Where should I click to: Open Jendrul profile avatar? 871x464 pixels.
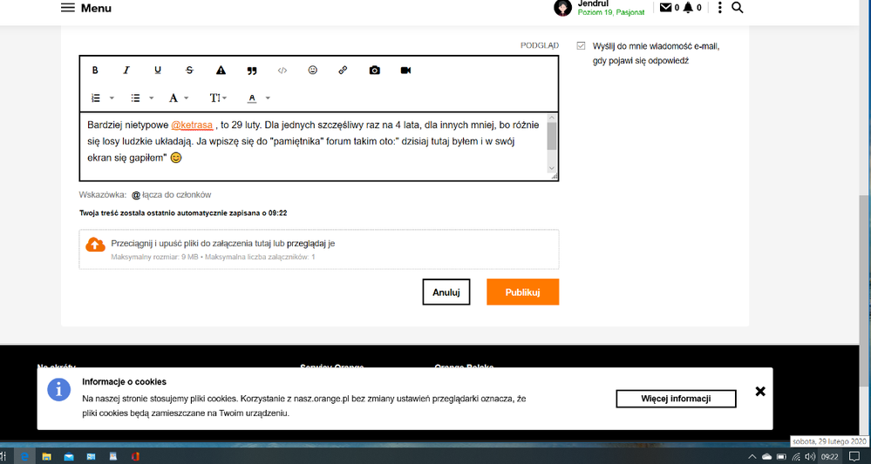(562, 8)
